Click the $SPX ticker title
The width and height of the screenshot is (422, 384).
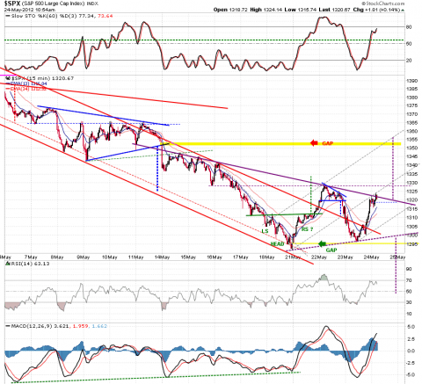pos(12,4)
